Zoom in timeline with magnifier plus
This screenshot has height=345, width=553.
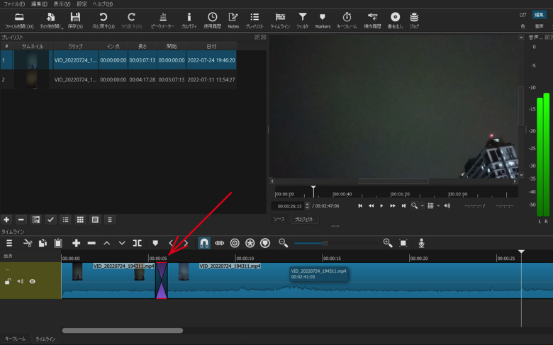[388, 243]
